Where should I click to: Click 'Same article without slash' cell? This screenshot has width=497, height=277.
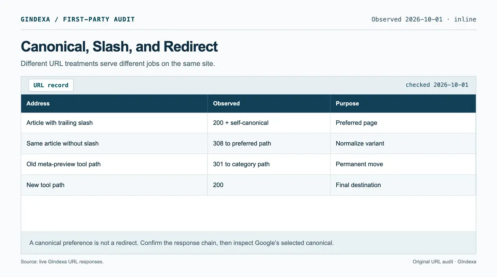[114, 143]
